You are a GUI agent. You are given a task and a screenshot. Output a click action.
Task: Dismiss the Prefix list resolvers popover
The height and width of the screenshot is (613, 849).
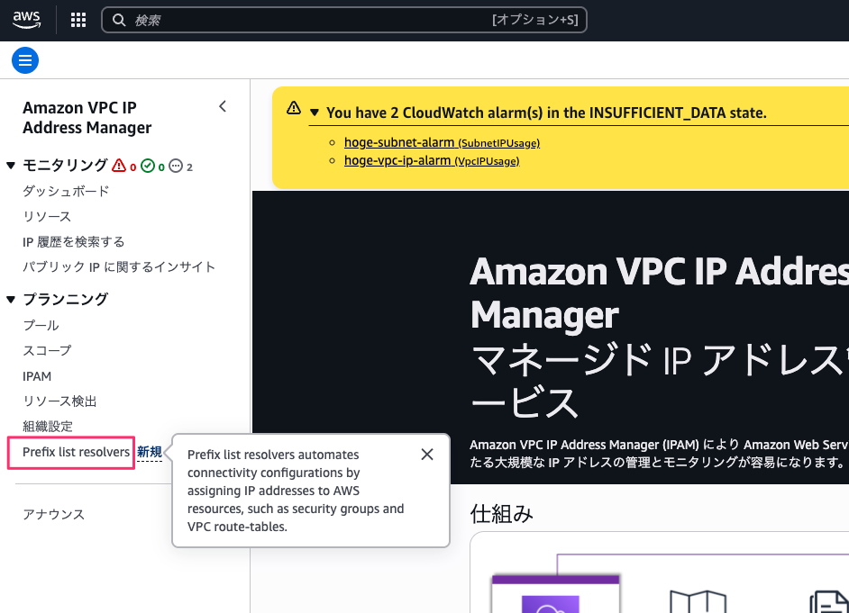click(x=427, y=454)
